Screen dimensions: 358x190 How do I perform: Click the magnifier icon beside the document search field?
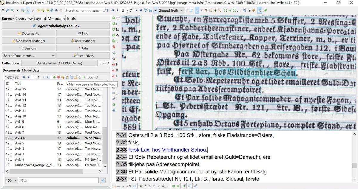click(x=107, y=10)
